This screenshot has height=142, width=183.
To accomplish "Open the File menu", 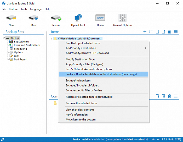I will tap(4, 9).
